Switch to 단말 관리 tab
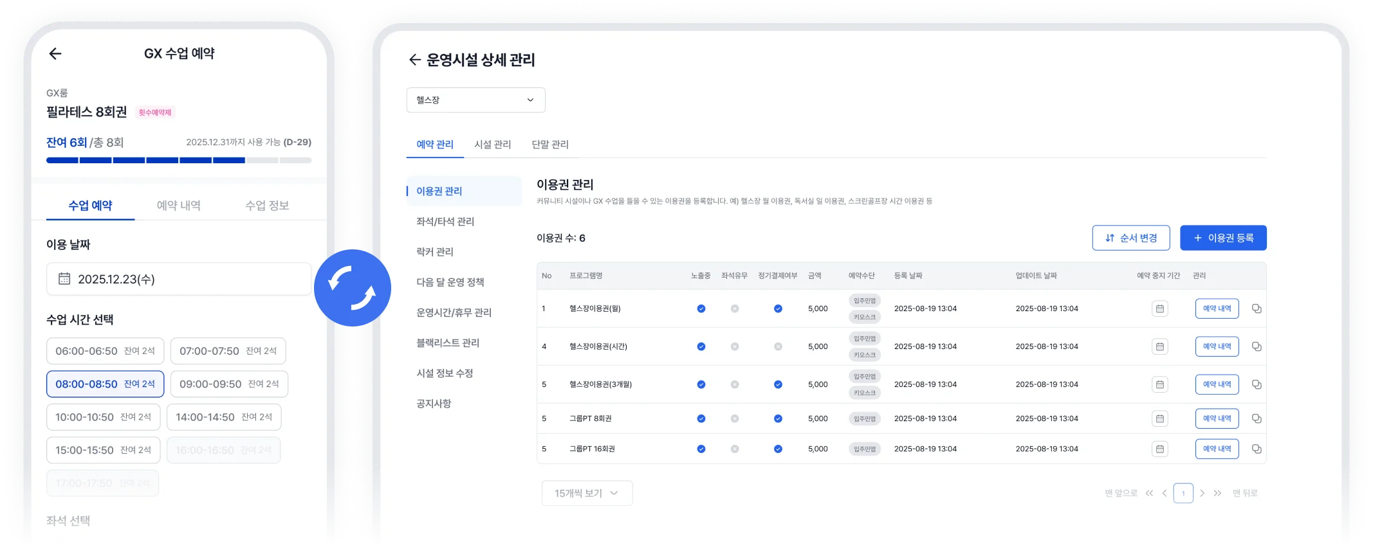Viewport: 1373px width, 545px height. point(550,144)
